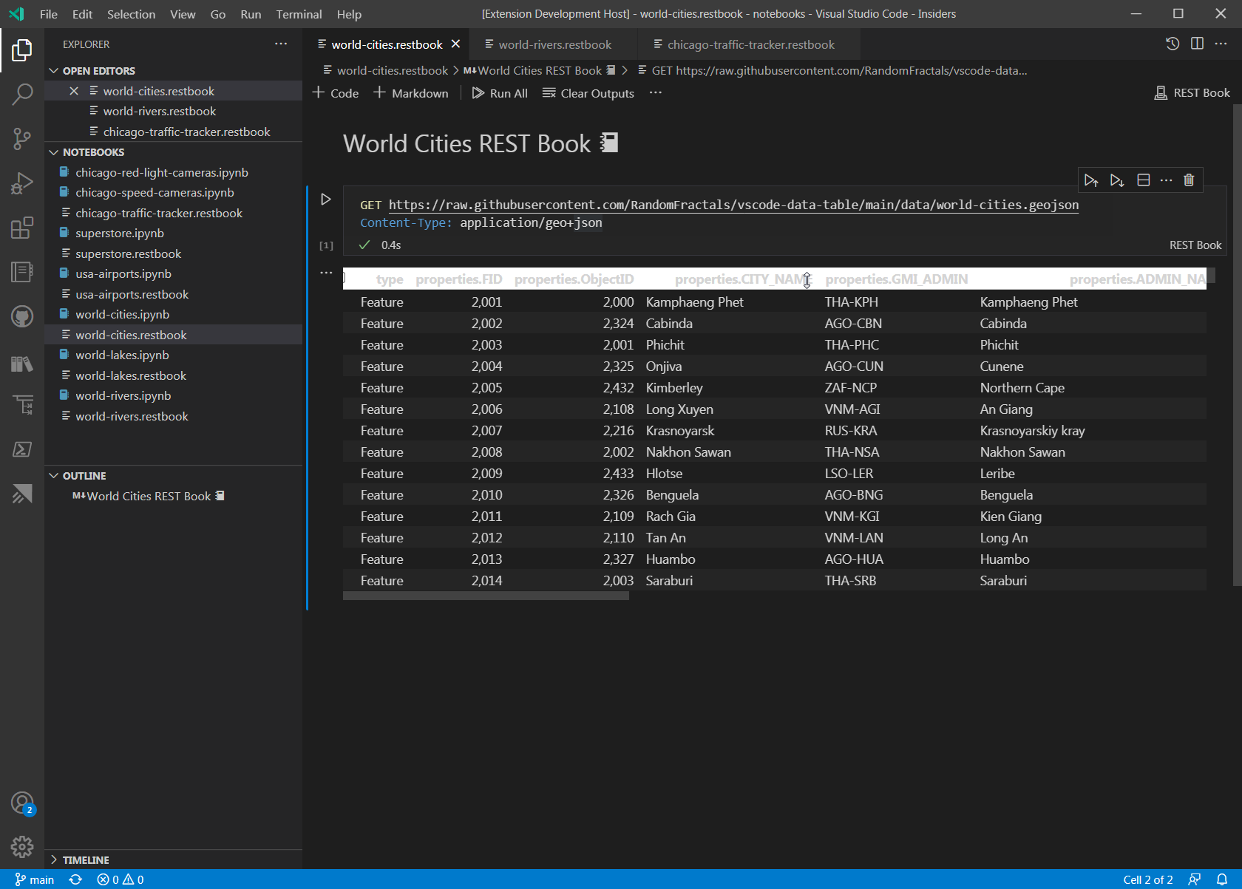
Task: Switch git branch main in status bar
Action: click(34, 879)
